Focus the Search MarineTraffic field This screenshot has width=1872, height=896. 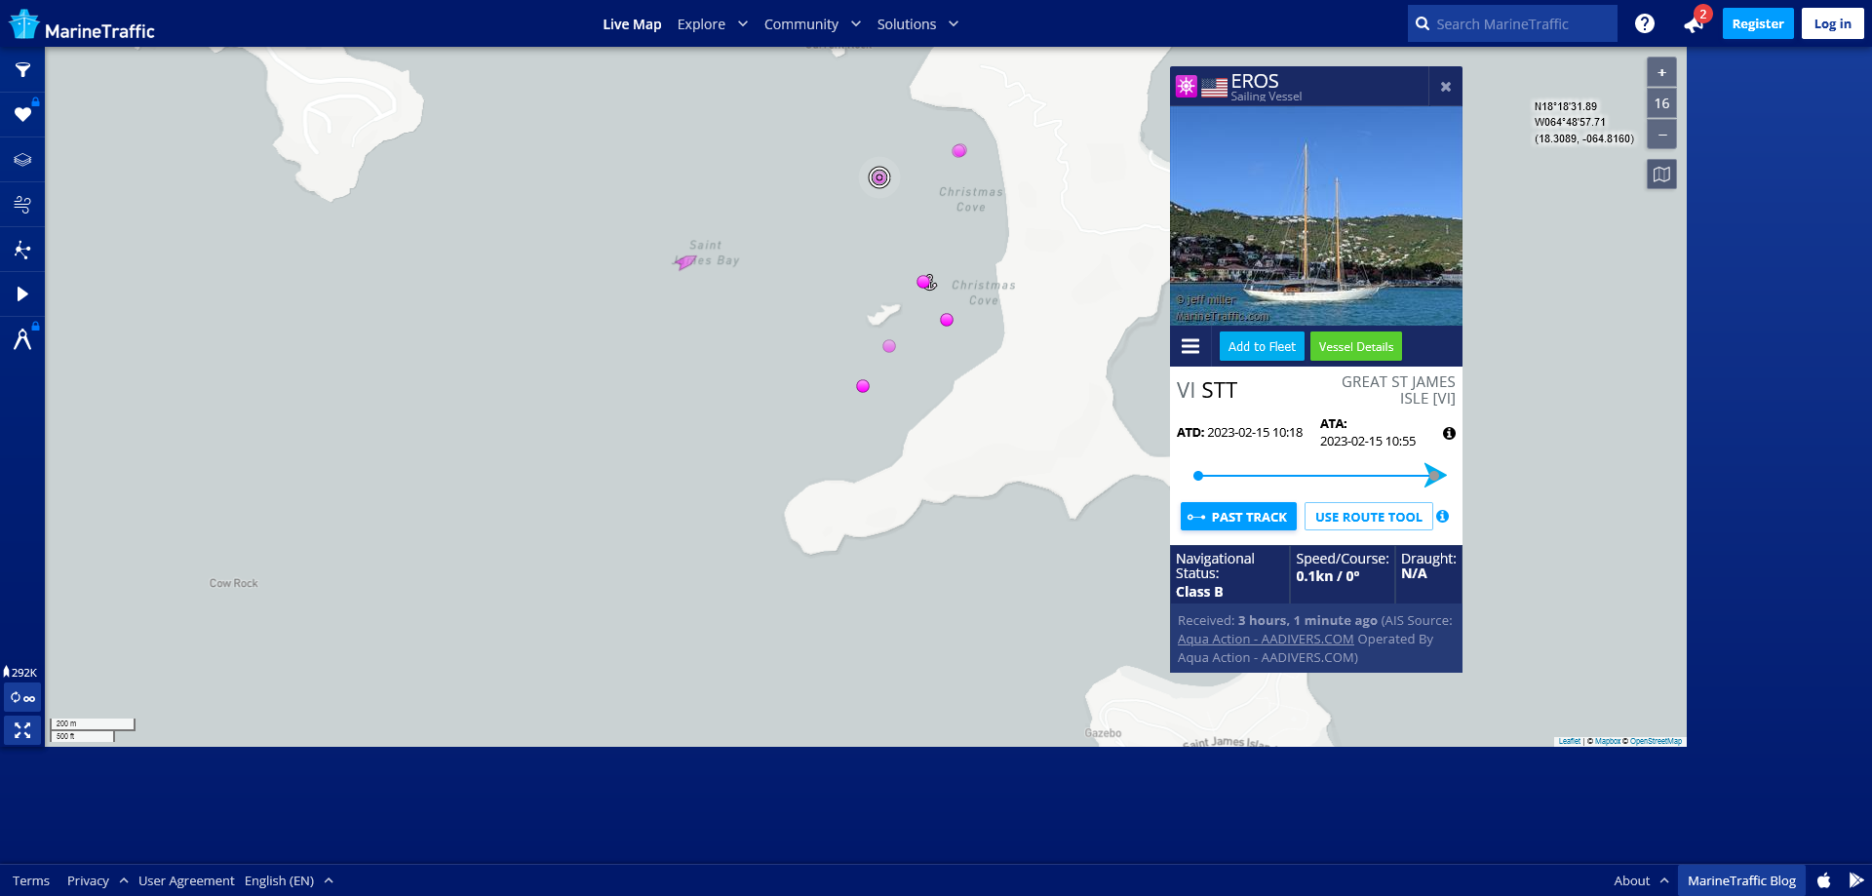[x=1512, y=23]
